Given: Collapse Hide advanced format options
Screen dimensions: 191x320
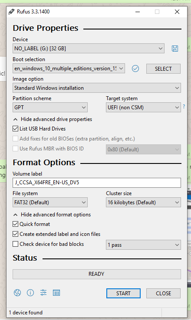Looking at the screenshot, I should tap(52, 215).
